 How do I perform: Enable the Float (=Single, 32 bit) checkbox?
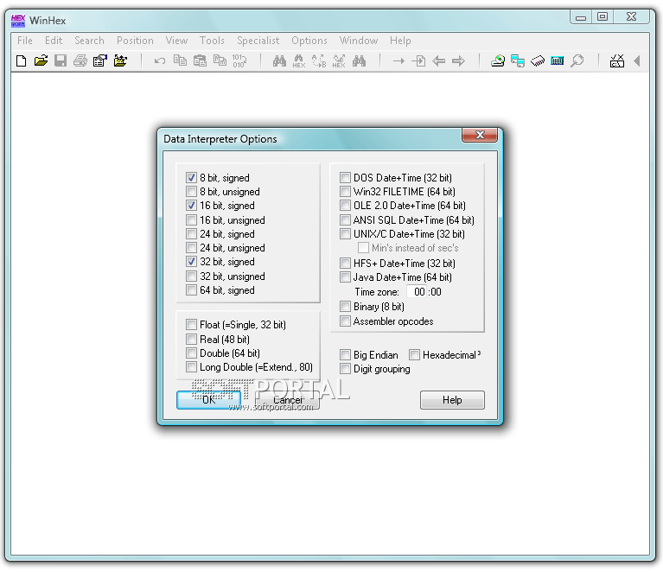tap(191, 325)
